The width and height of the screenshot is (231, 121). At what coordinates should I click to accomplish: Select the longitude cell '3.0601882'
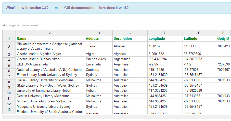165,54
